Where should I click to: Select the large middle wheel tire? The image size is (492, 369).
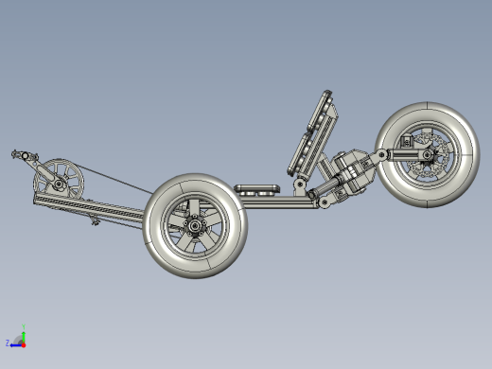point(195,226)
